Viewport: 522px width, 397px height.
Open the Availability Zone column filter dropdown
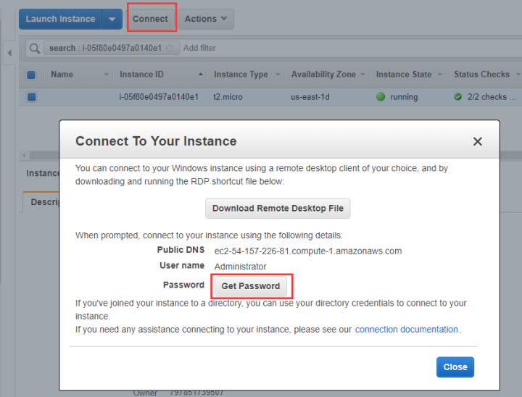(x=363, y=75)
